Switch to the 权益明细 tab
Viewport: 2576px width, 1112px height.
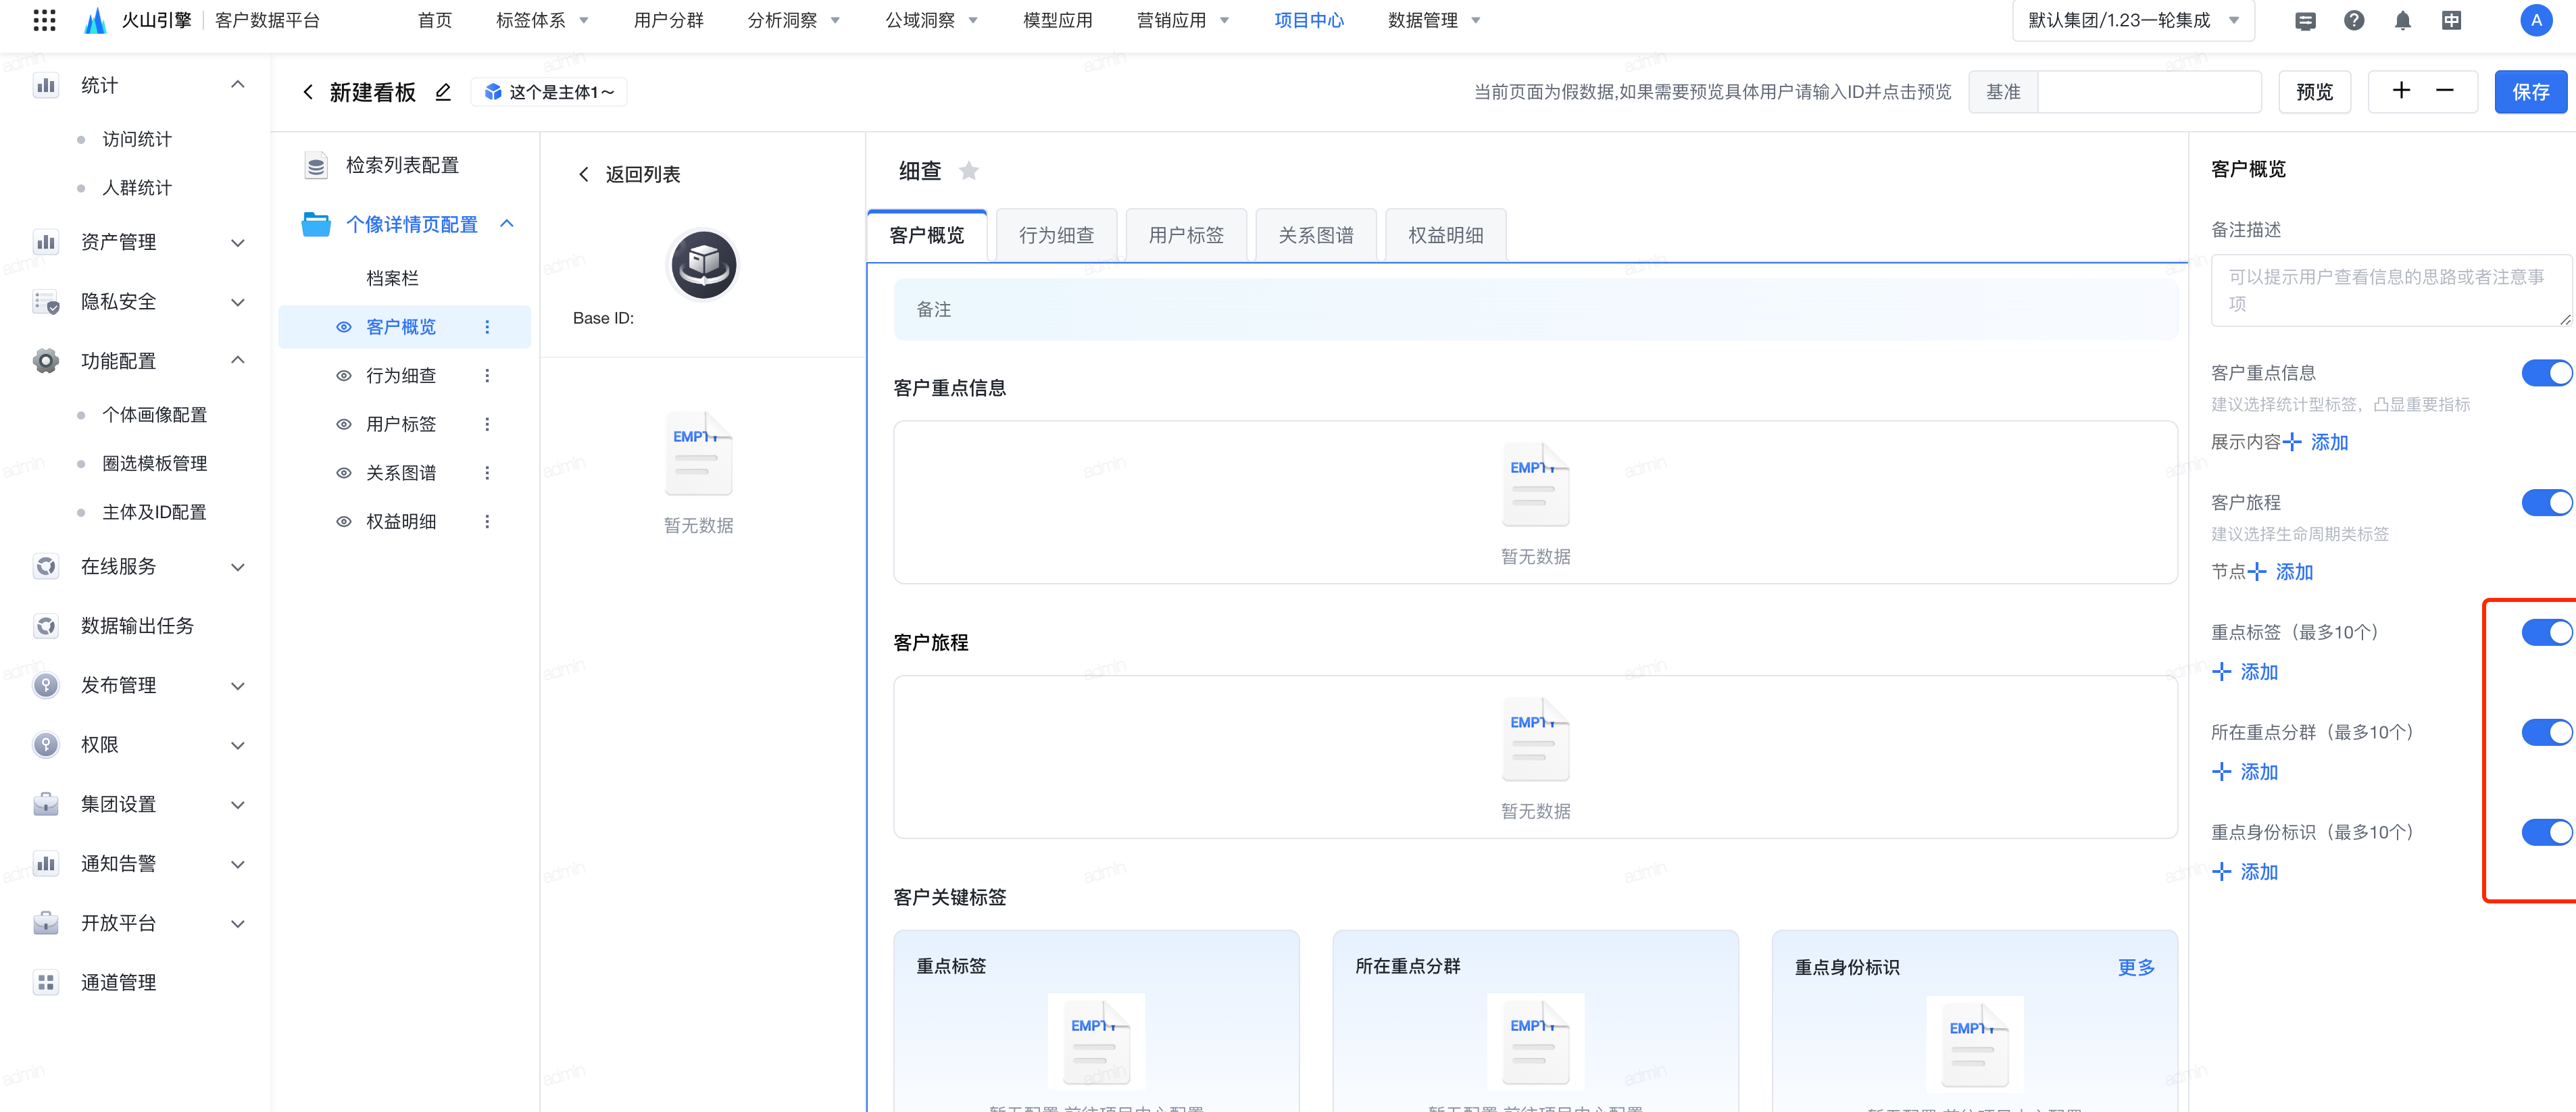click(1445, 235)
